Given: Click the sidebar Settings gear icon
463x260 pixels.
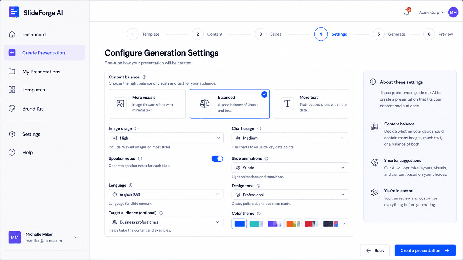Looking at the screenshot, I should (12, 134).
